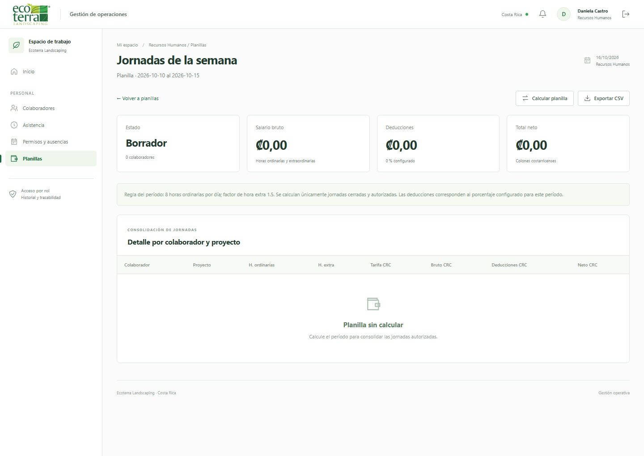Export the payroll with Exportar CSV

[x=604, y=98]
